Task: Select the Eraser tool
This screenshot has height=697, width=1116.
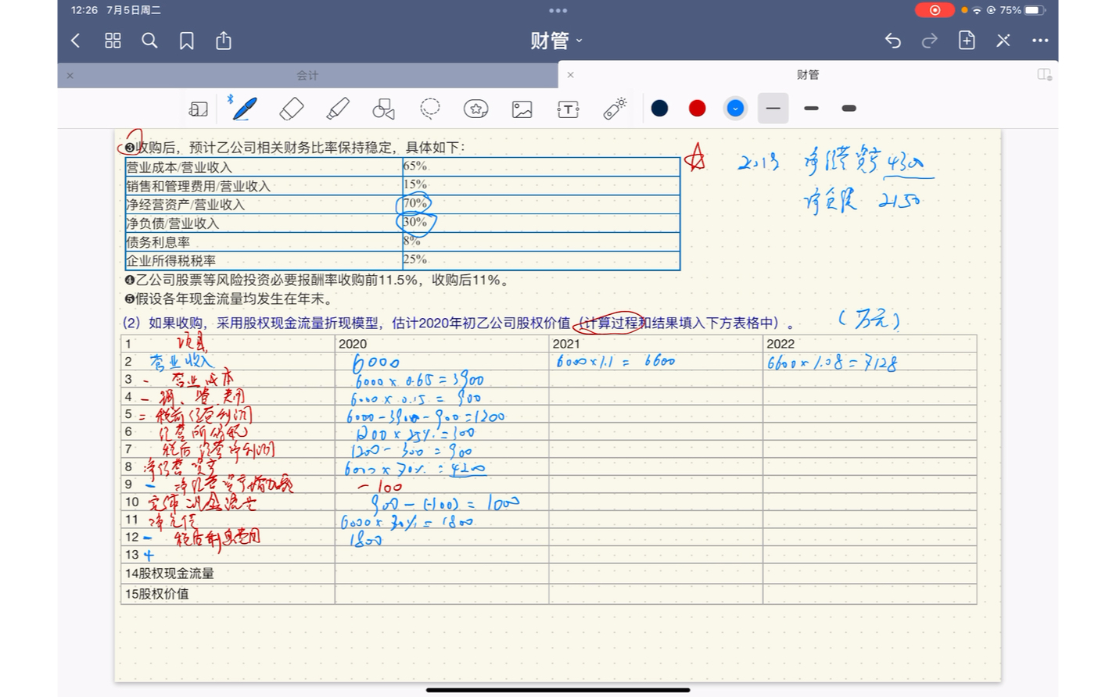Action: coord(291,109)
